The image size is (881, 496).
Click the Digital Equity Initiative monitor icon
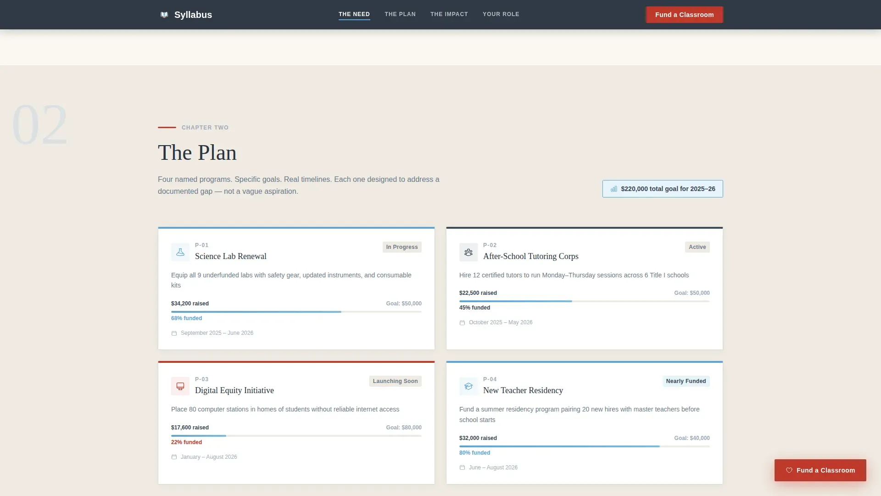[180, 386]
